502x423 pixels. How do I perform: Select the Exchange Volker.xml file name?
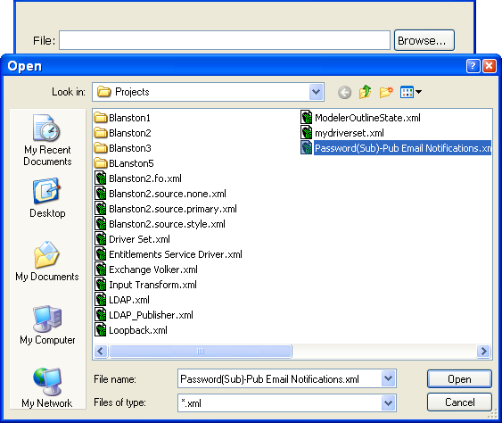(x=153, y=270)
